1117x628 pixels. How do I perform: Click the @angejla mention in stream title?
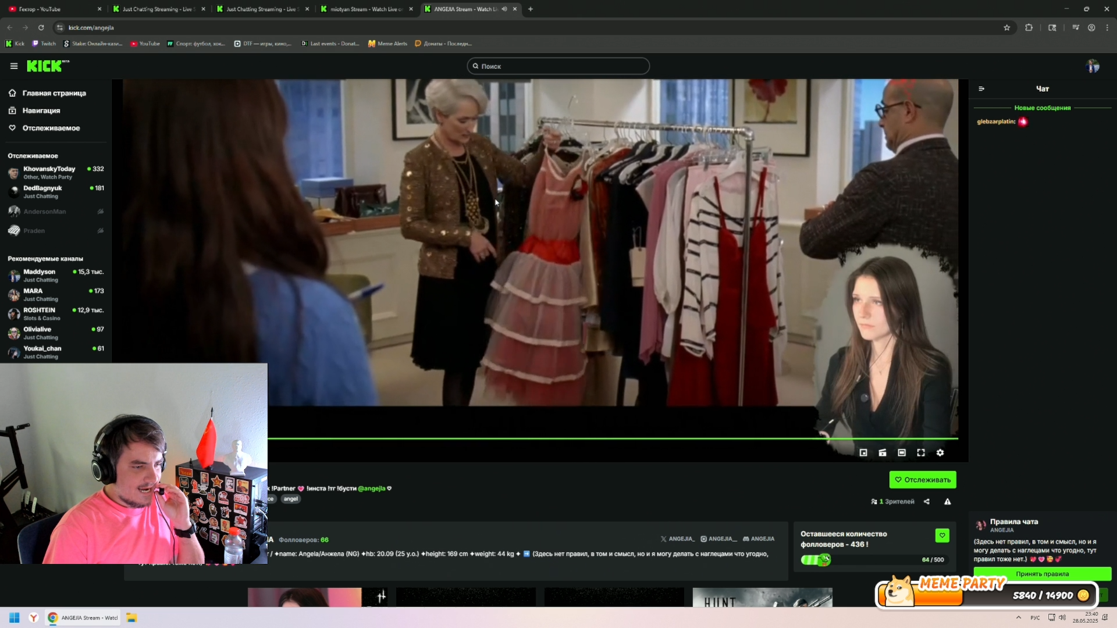[371, 488]
